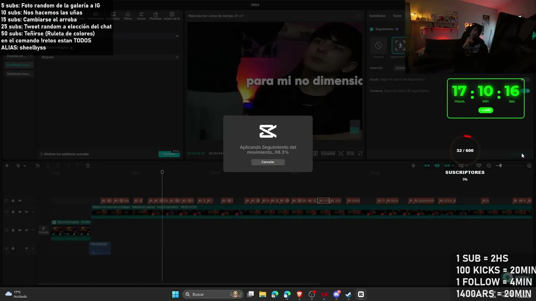This screenshot has width=536, height=301.
Task: Lock the subtitle track
Action: click(x=13, y=201)
